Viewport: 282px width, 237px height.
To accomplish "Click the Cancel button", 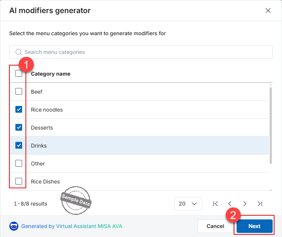I will [x=215, y=226].
